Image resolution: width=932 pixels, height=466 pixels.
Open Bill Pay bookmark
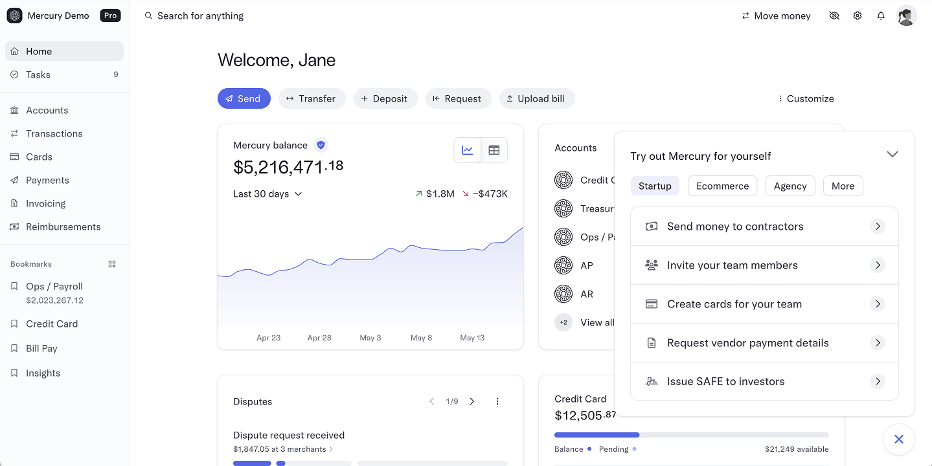point(64,348)
